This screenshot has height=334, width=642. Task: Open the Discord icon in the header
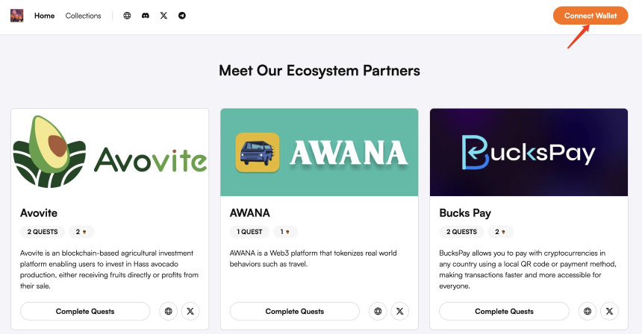pyautogui.click(x=146, y=16)
